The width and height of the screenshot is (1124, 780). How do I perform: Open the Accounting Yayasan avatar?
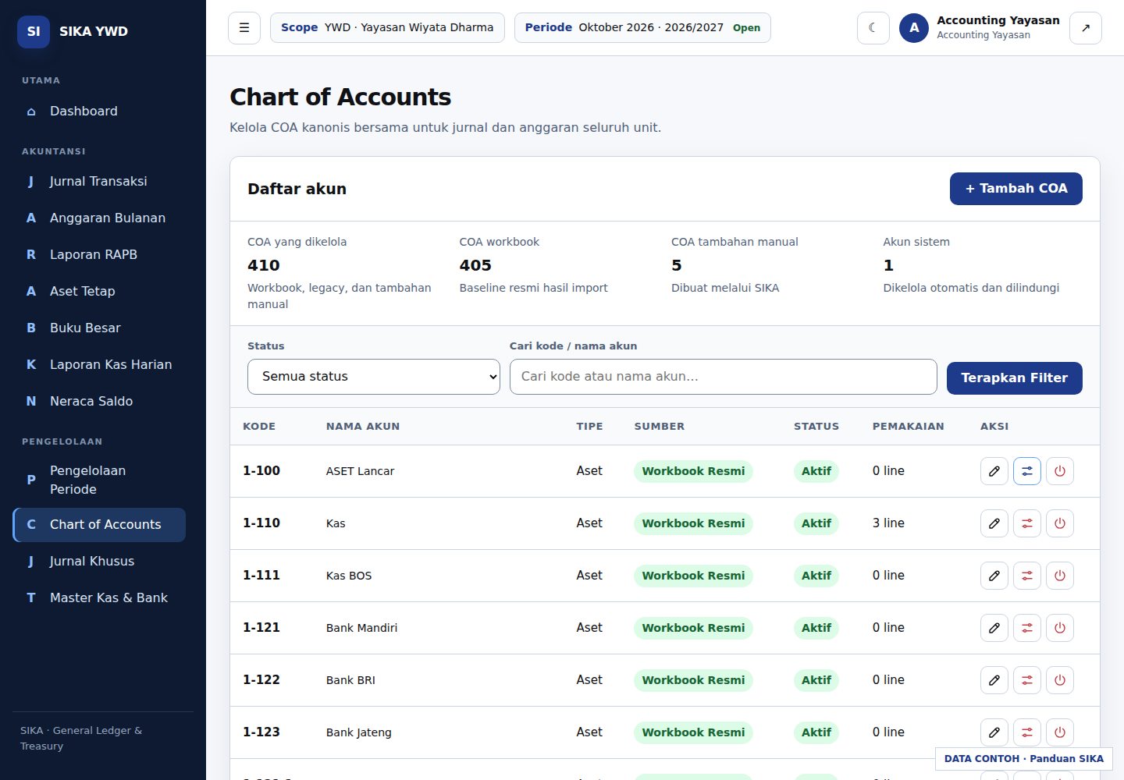[914, 28]
